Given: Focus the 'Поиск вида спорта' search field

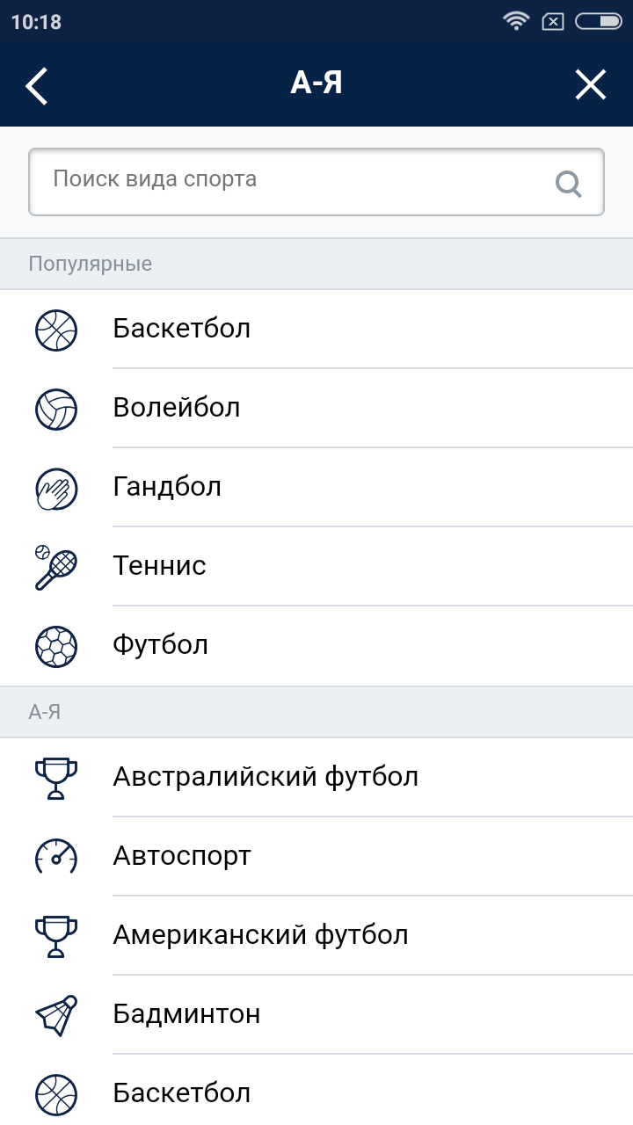Looking at the screenshot, I should [290, 181].
